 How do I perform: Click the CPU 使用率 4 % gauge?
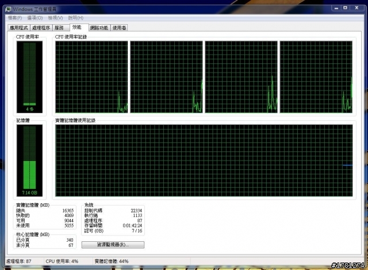click(x=29, y=77)
